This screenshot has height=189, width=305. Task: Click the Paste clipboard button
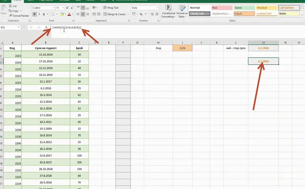[x=3, y=10]
